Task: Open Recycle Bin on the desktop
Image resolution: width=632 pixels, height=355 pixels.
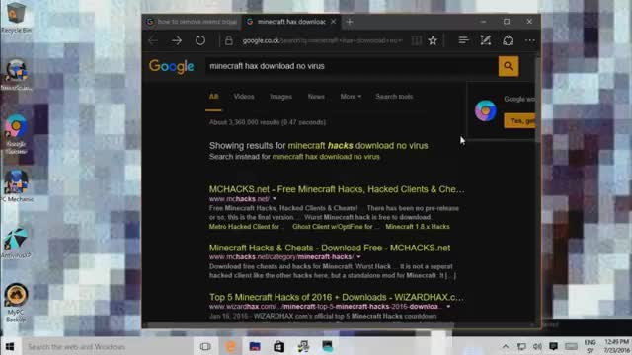Action: (x=16, y=18)
